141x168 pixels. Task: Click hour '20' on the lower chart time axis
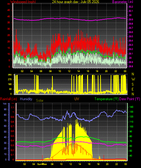click(x=107, y=164)
